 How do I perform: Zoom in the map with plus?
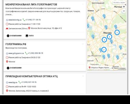124,7
